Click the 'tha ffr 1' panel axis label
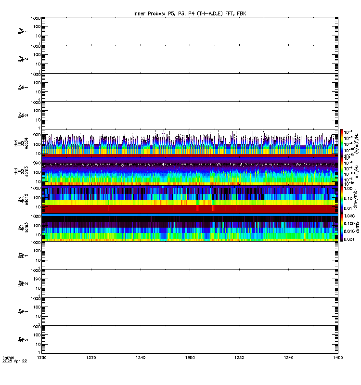The height and width of the screenshot is (385, 361). tap(23, 31)
